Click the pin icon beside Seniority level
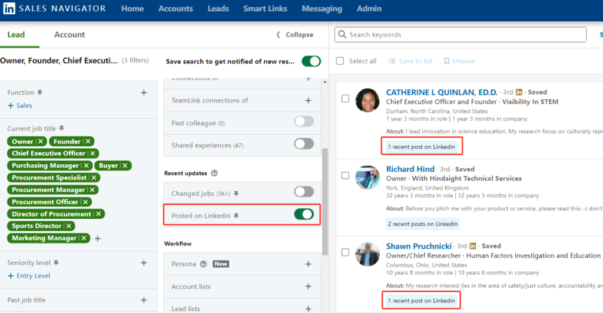 (x=56, y=262)
